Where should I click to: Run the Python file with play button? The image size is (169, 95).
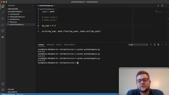coord(158,6)
